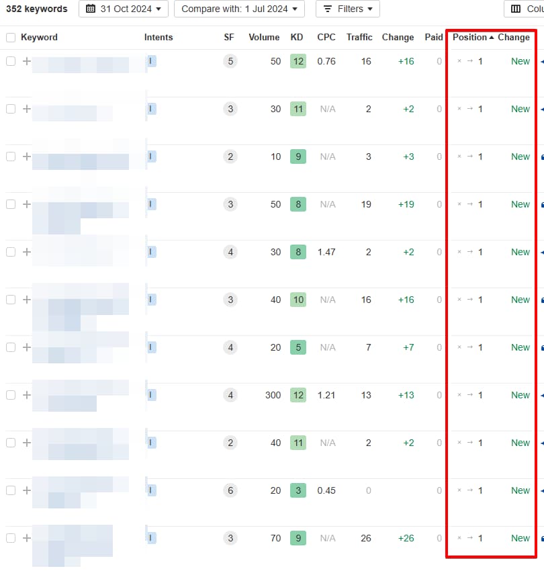This screenshot has height=573, width=544.
Task: Click the blue Intents badge on the first keyword row
Action: (x=151, y=61)
